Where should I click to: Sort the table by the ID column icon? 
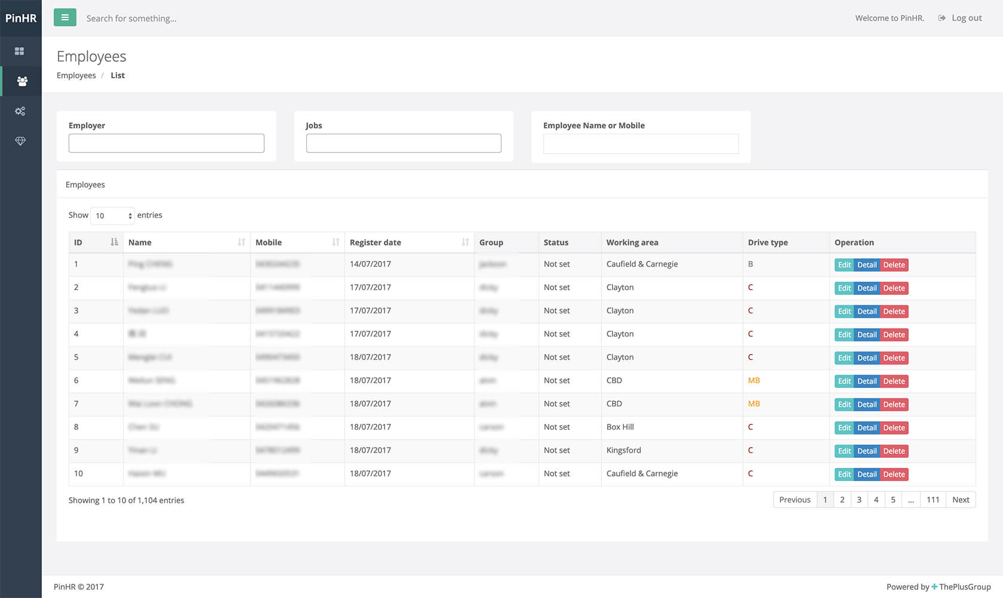pyautogui.click(x=114, y=242)
